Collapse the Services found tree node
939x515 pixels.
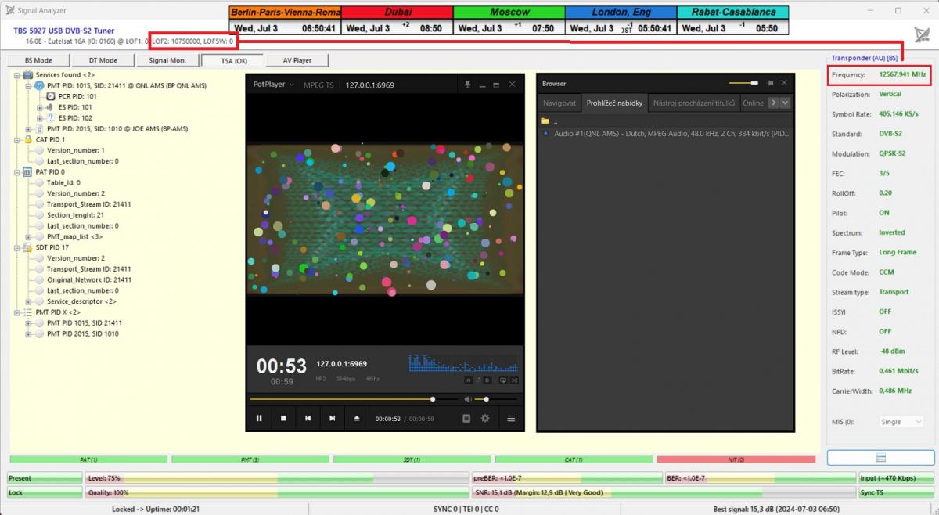point(18,75)
